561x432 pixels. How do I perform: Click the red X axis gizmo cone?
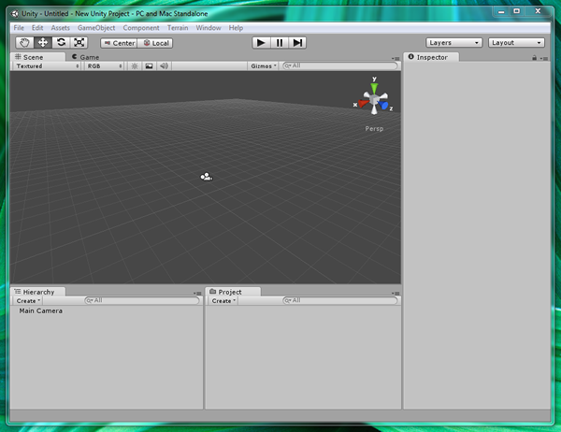point(363,104)
